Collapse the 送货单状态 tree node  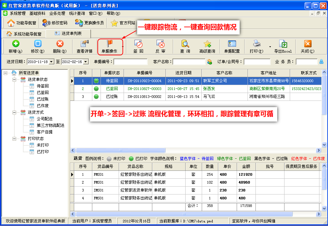click(x=15, y=79)
